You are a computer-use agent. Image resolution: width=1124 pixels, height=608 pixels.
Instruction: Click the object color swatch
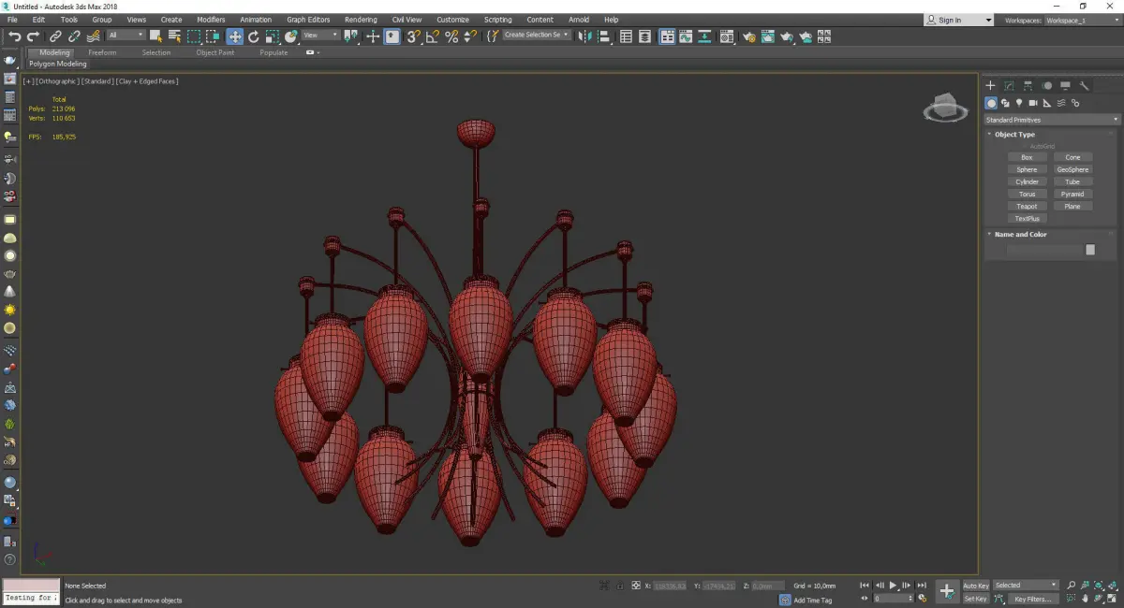coord(1090,250)
